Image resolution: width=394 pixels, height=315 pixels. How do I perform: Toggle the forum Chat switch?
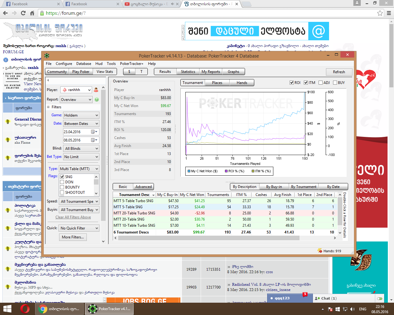pyautogui.click(x=380, y=298)
